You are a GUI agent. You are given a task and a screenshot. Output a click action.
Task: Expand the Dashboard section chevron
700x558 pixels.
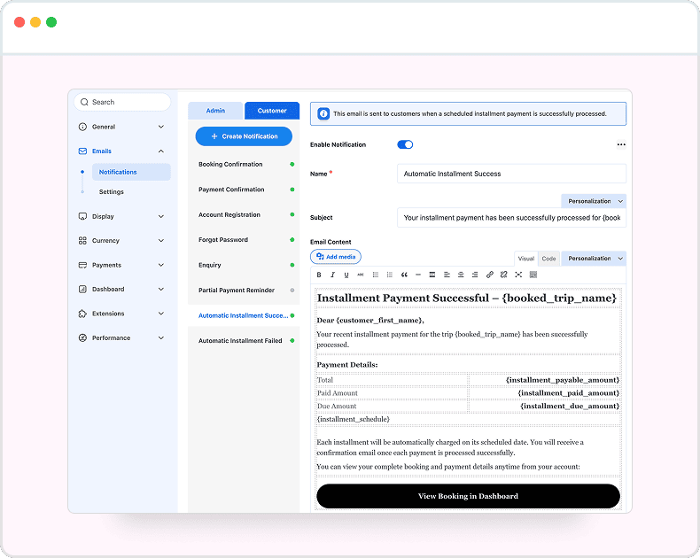click(x=161, y=290)
